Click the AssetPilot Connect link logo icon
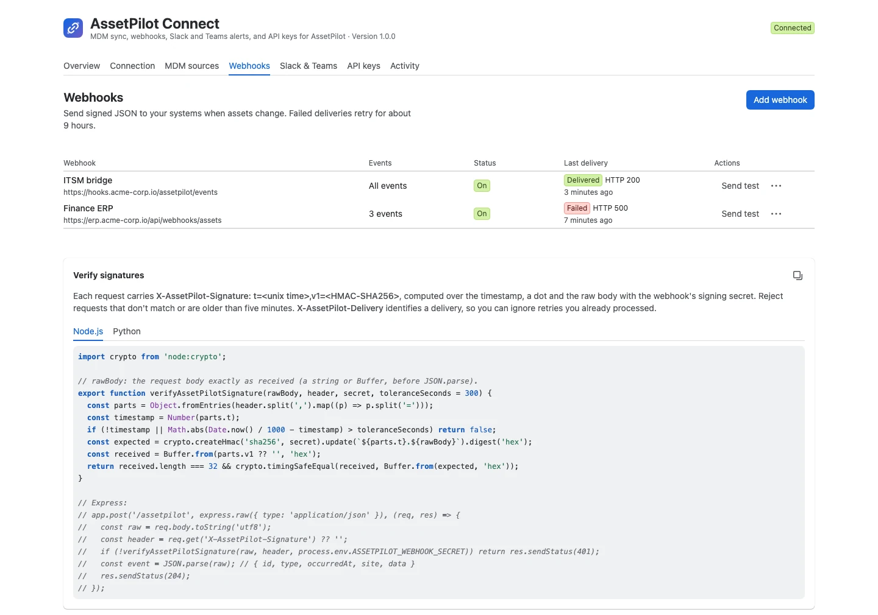 (x=73, y=28)
